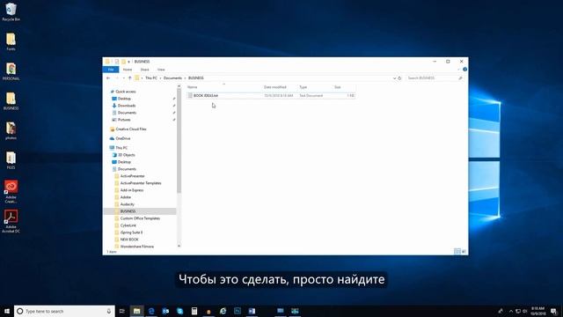The width and height of the screenshot is (563, 317).
Task: Switch to the View ribbon tab
Action: pos(161,70)
